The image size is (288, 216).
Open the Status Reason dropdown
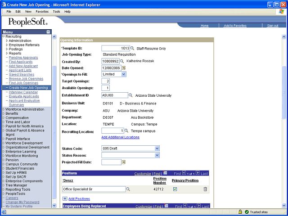coord(157,155)
